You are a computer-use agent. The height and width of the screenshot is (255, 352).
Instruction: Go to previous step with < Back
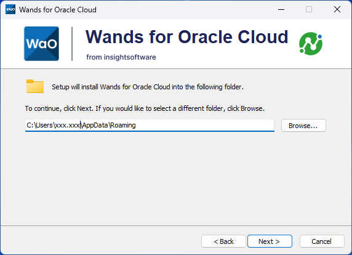[223, 241]
